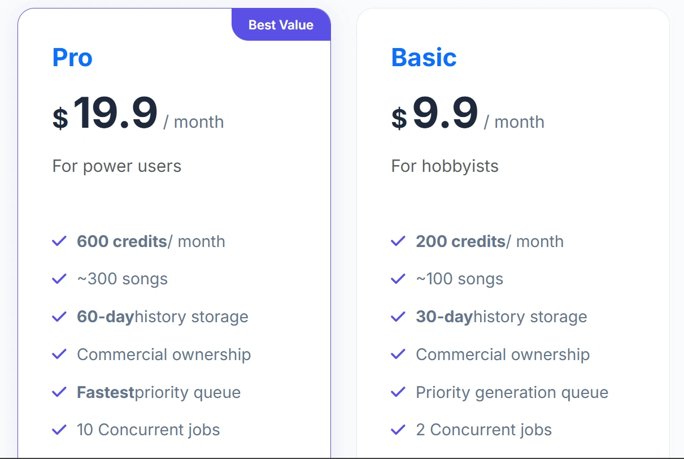Click checkmark next to 2 Concurrent jobs
The height and width of the screenshot is (459, 684).
pos(398,430)
